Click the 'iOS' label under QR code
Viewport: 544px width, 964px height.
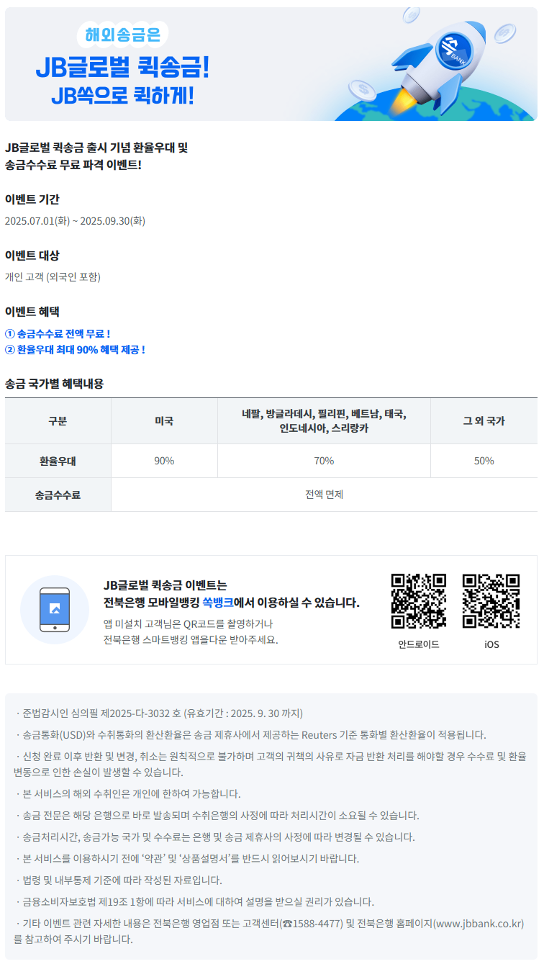(491, 644)
